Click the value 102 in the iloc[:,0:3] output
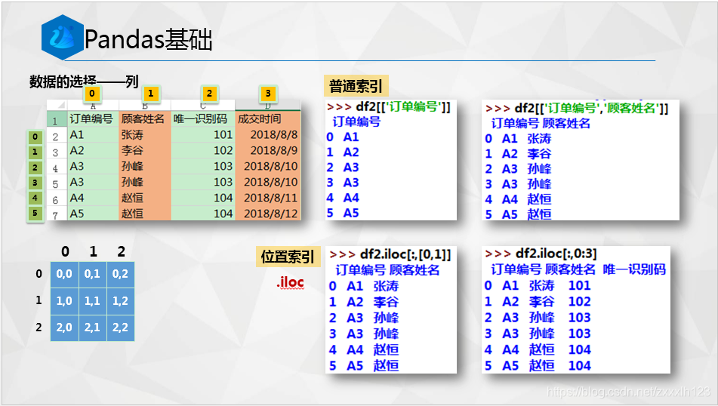The height and width of the screenshot is (406, 718). click(579, 302)
